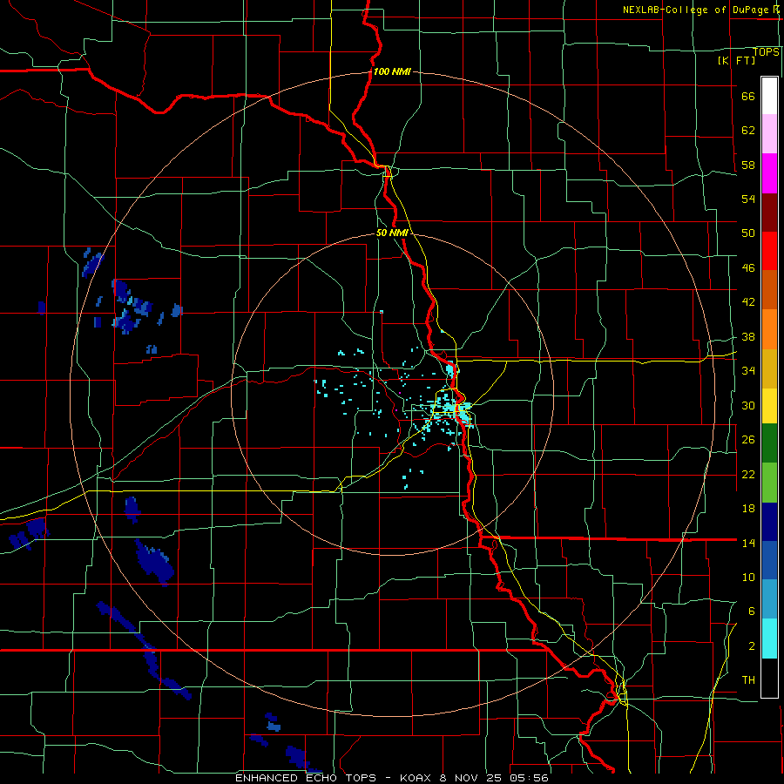Screen dimensions: 784x784
Task: Click the light pink 62 kft legend swatch
Action: point(769,133)
